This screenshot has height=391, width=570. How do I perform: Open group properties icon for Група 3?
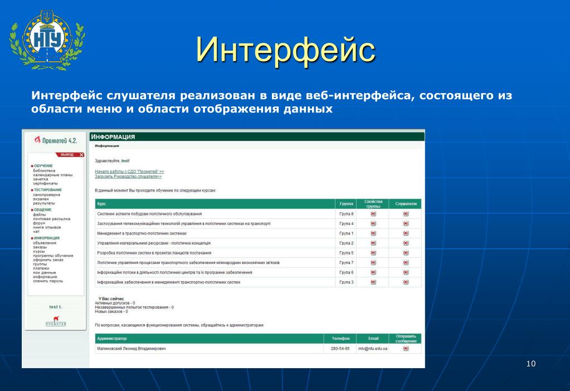(373, 282)
